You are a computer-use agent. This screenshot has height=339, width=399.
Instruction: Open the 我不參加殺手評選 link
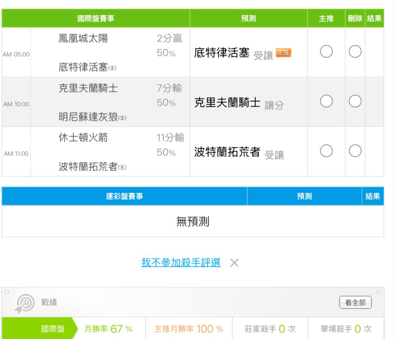181,262
